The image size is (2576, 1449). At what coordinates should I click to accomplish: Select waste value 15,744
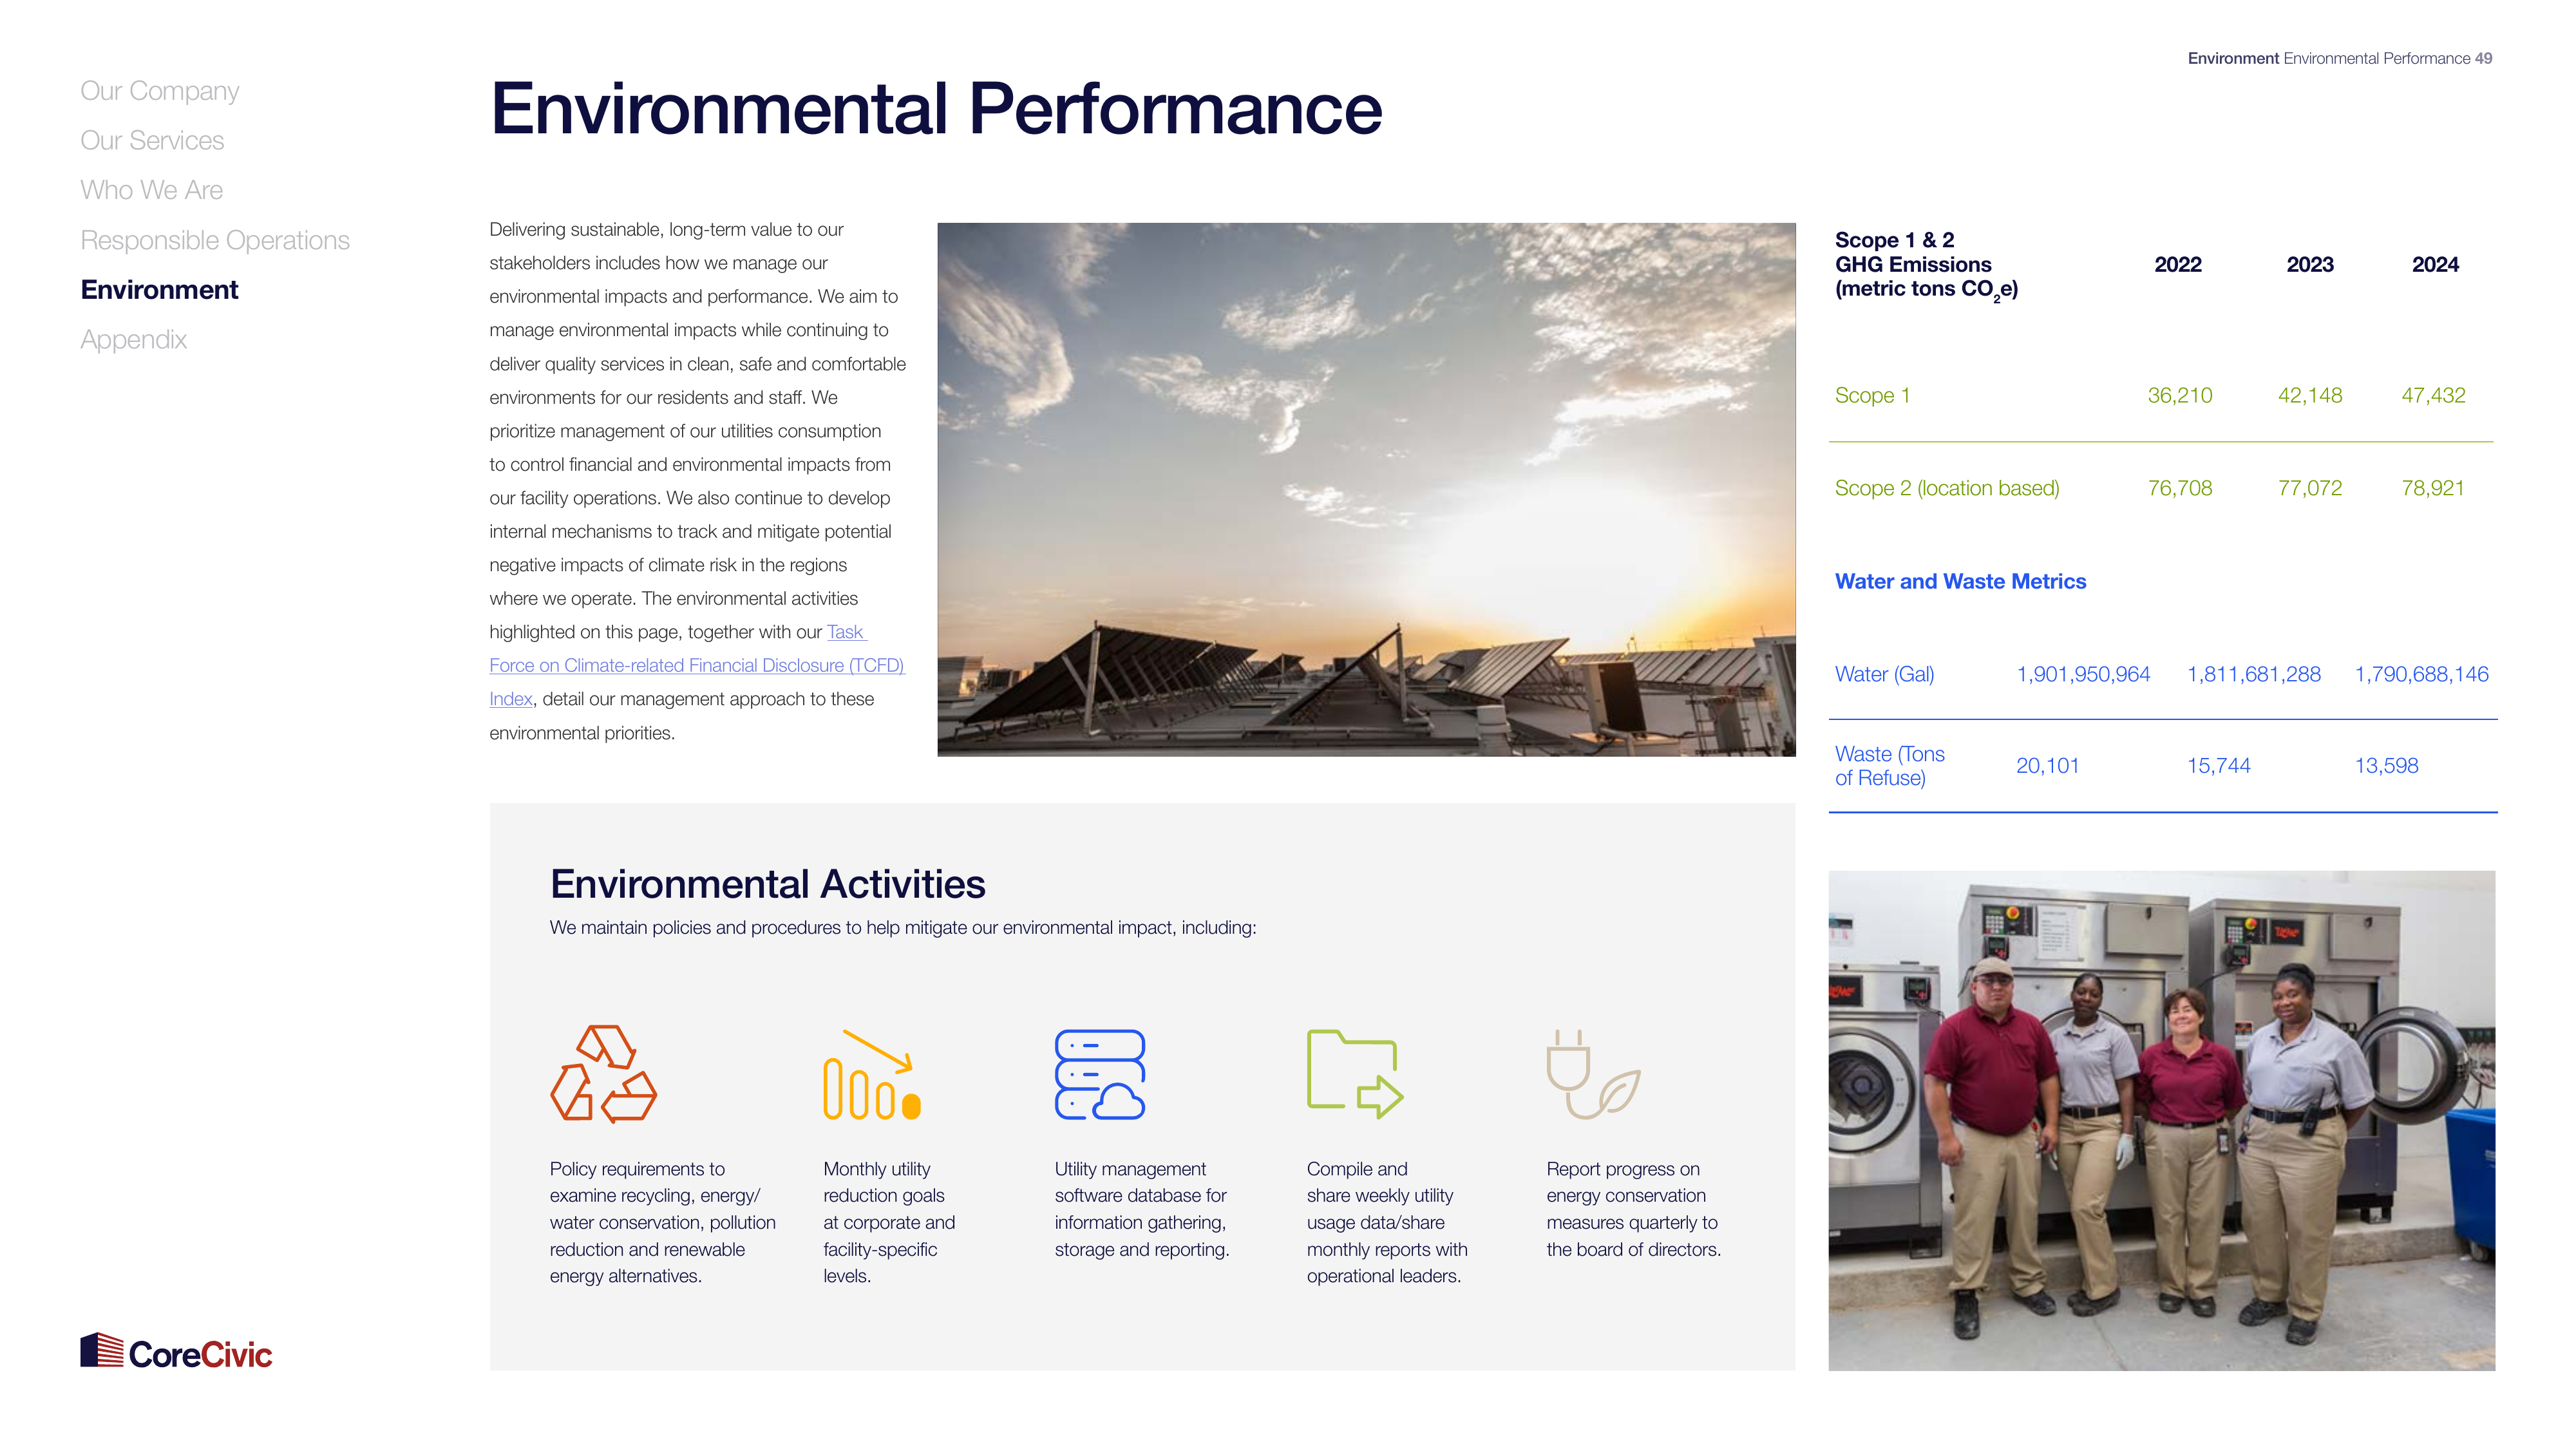click(x=2218, y=765)
